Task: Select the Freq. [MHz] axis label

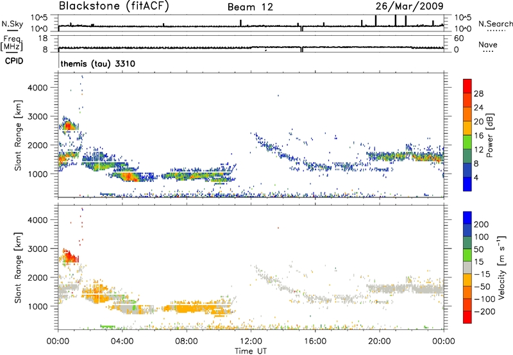Action: click(12, 43)
